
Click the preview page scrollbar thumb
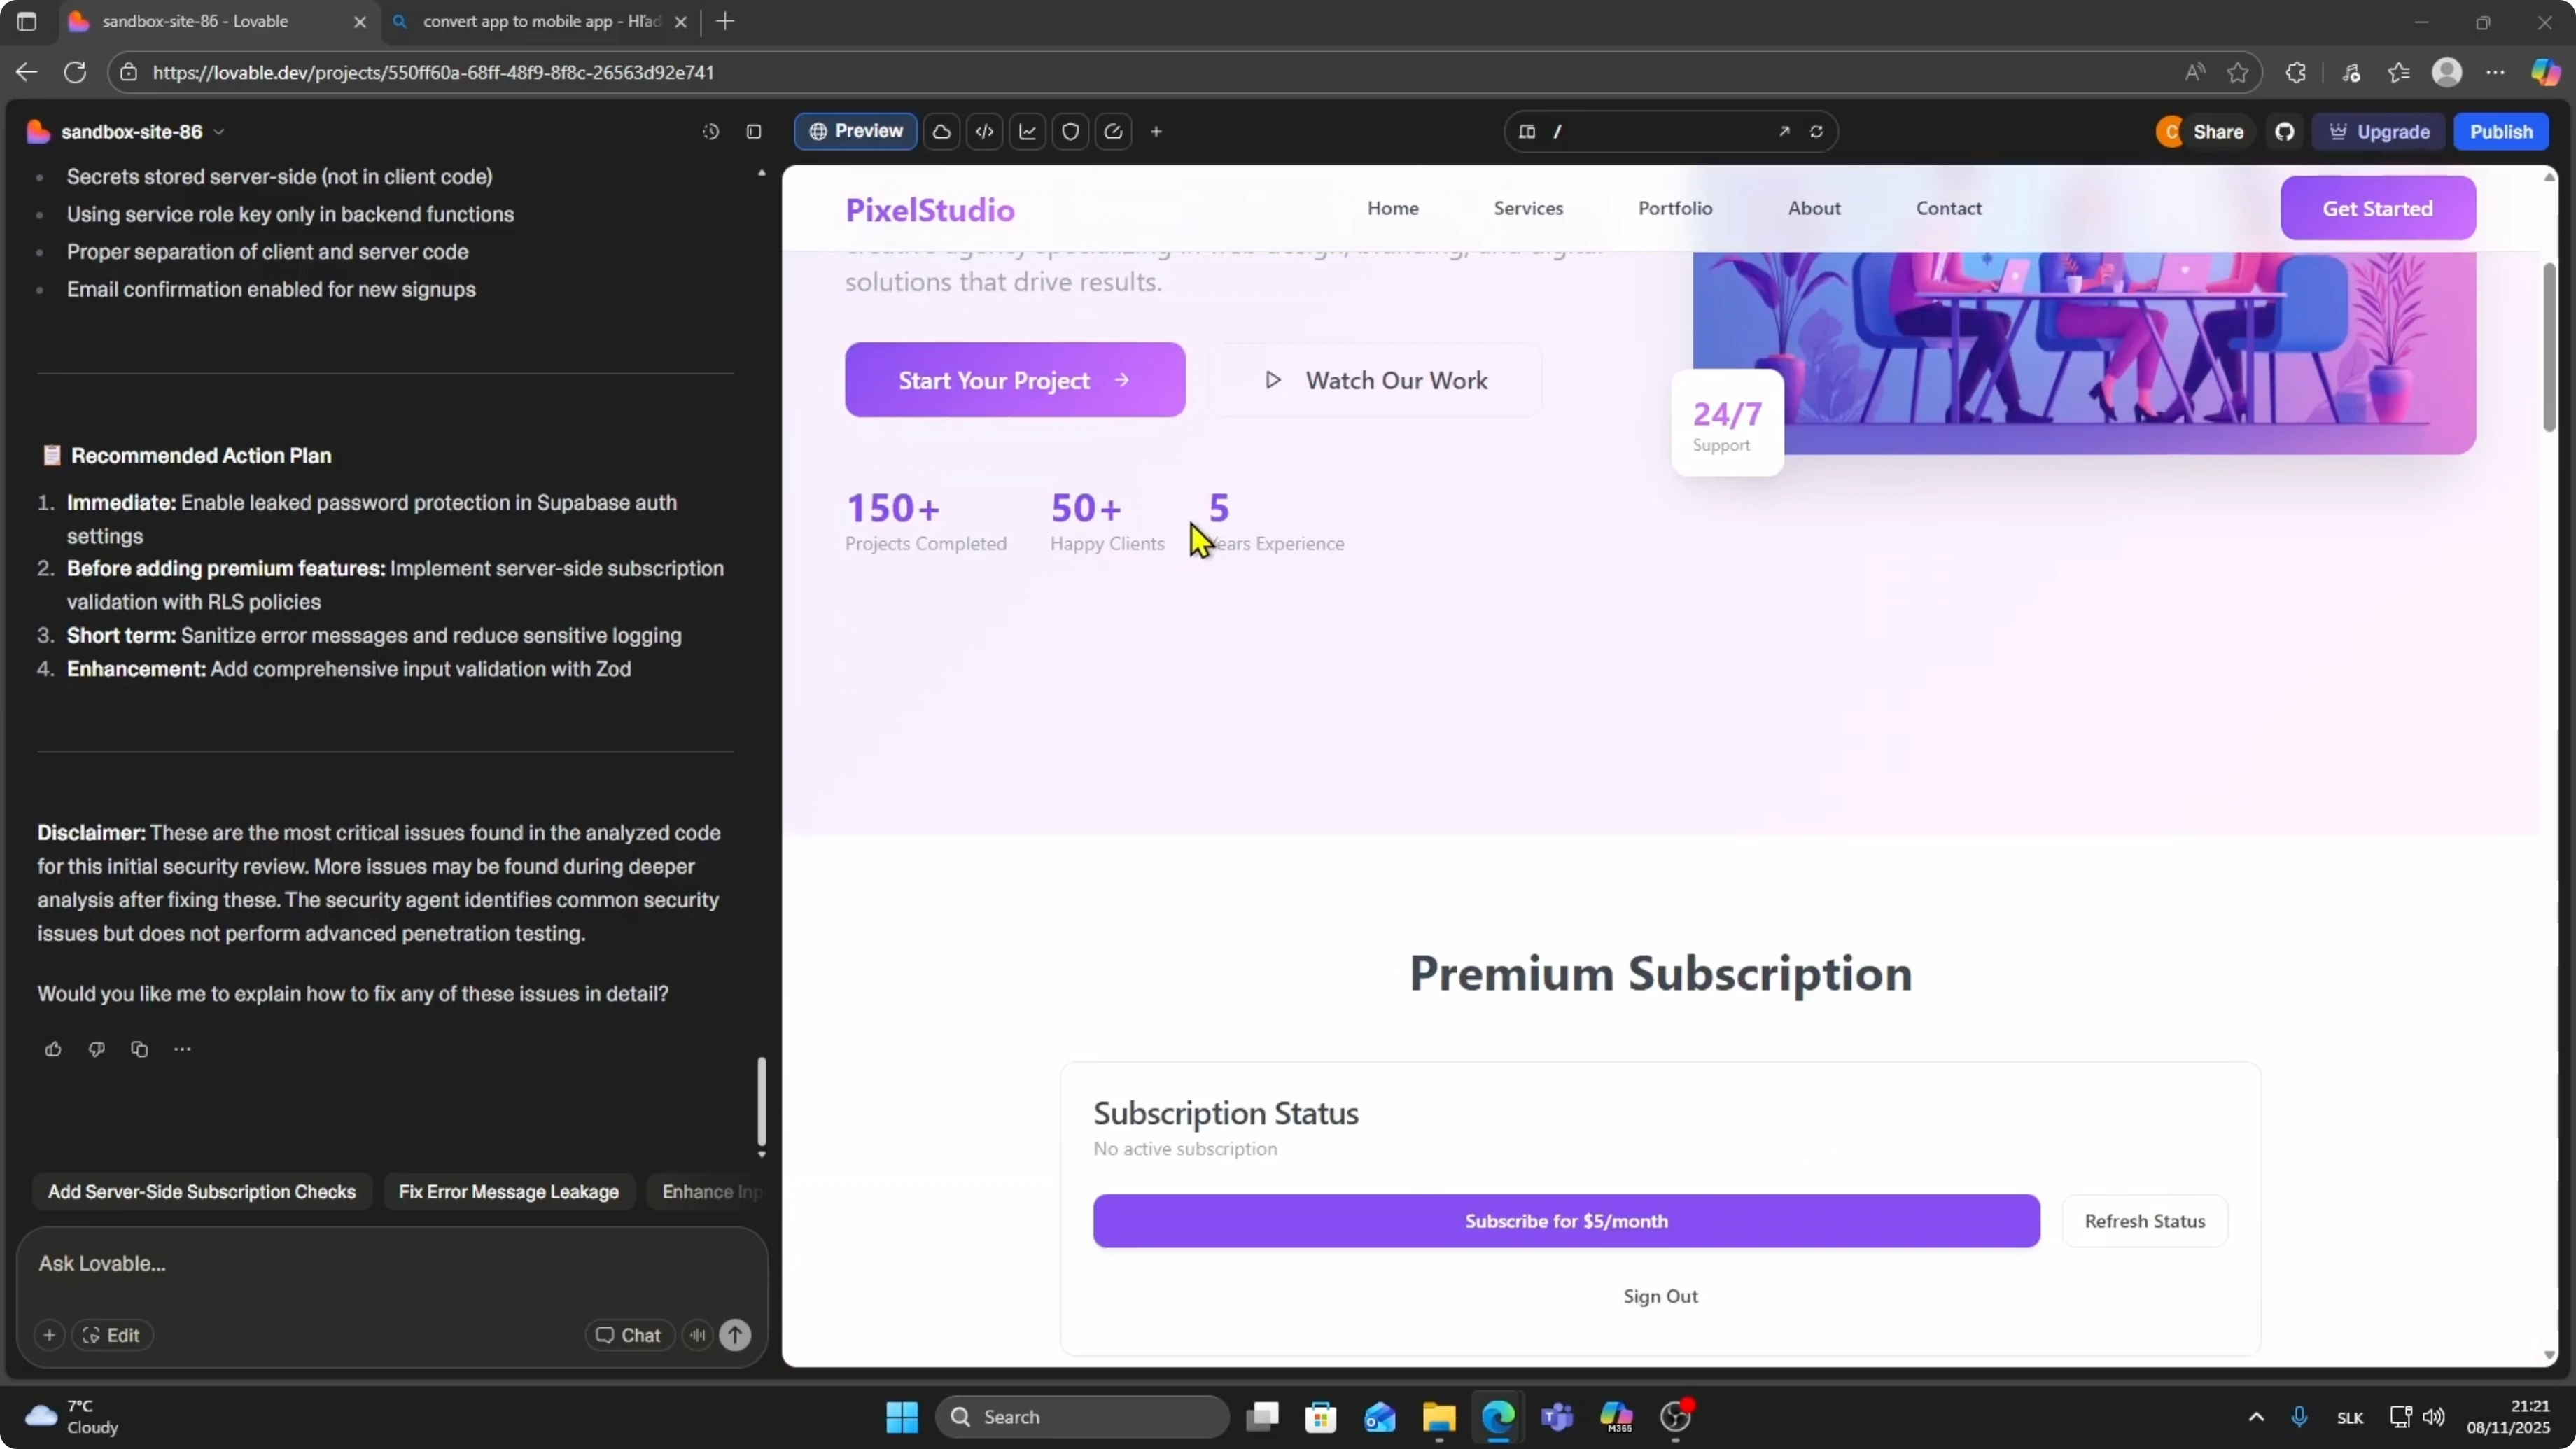point(2549,346)
